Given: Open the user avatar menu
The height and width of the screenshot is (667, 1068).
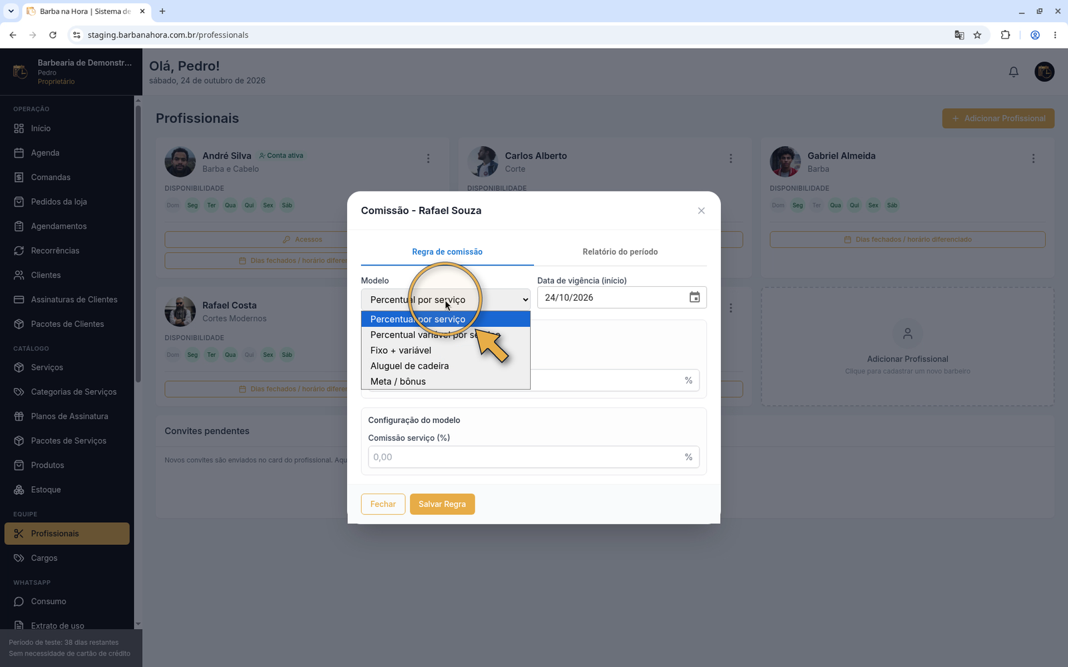Looking at the screenshot, I should point(1044,71).
